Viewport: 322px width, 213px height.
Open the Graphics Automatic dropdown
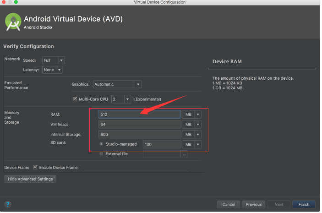tap(117, 84)
